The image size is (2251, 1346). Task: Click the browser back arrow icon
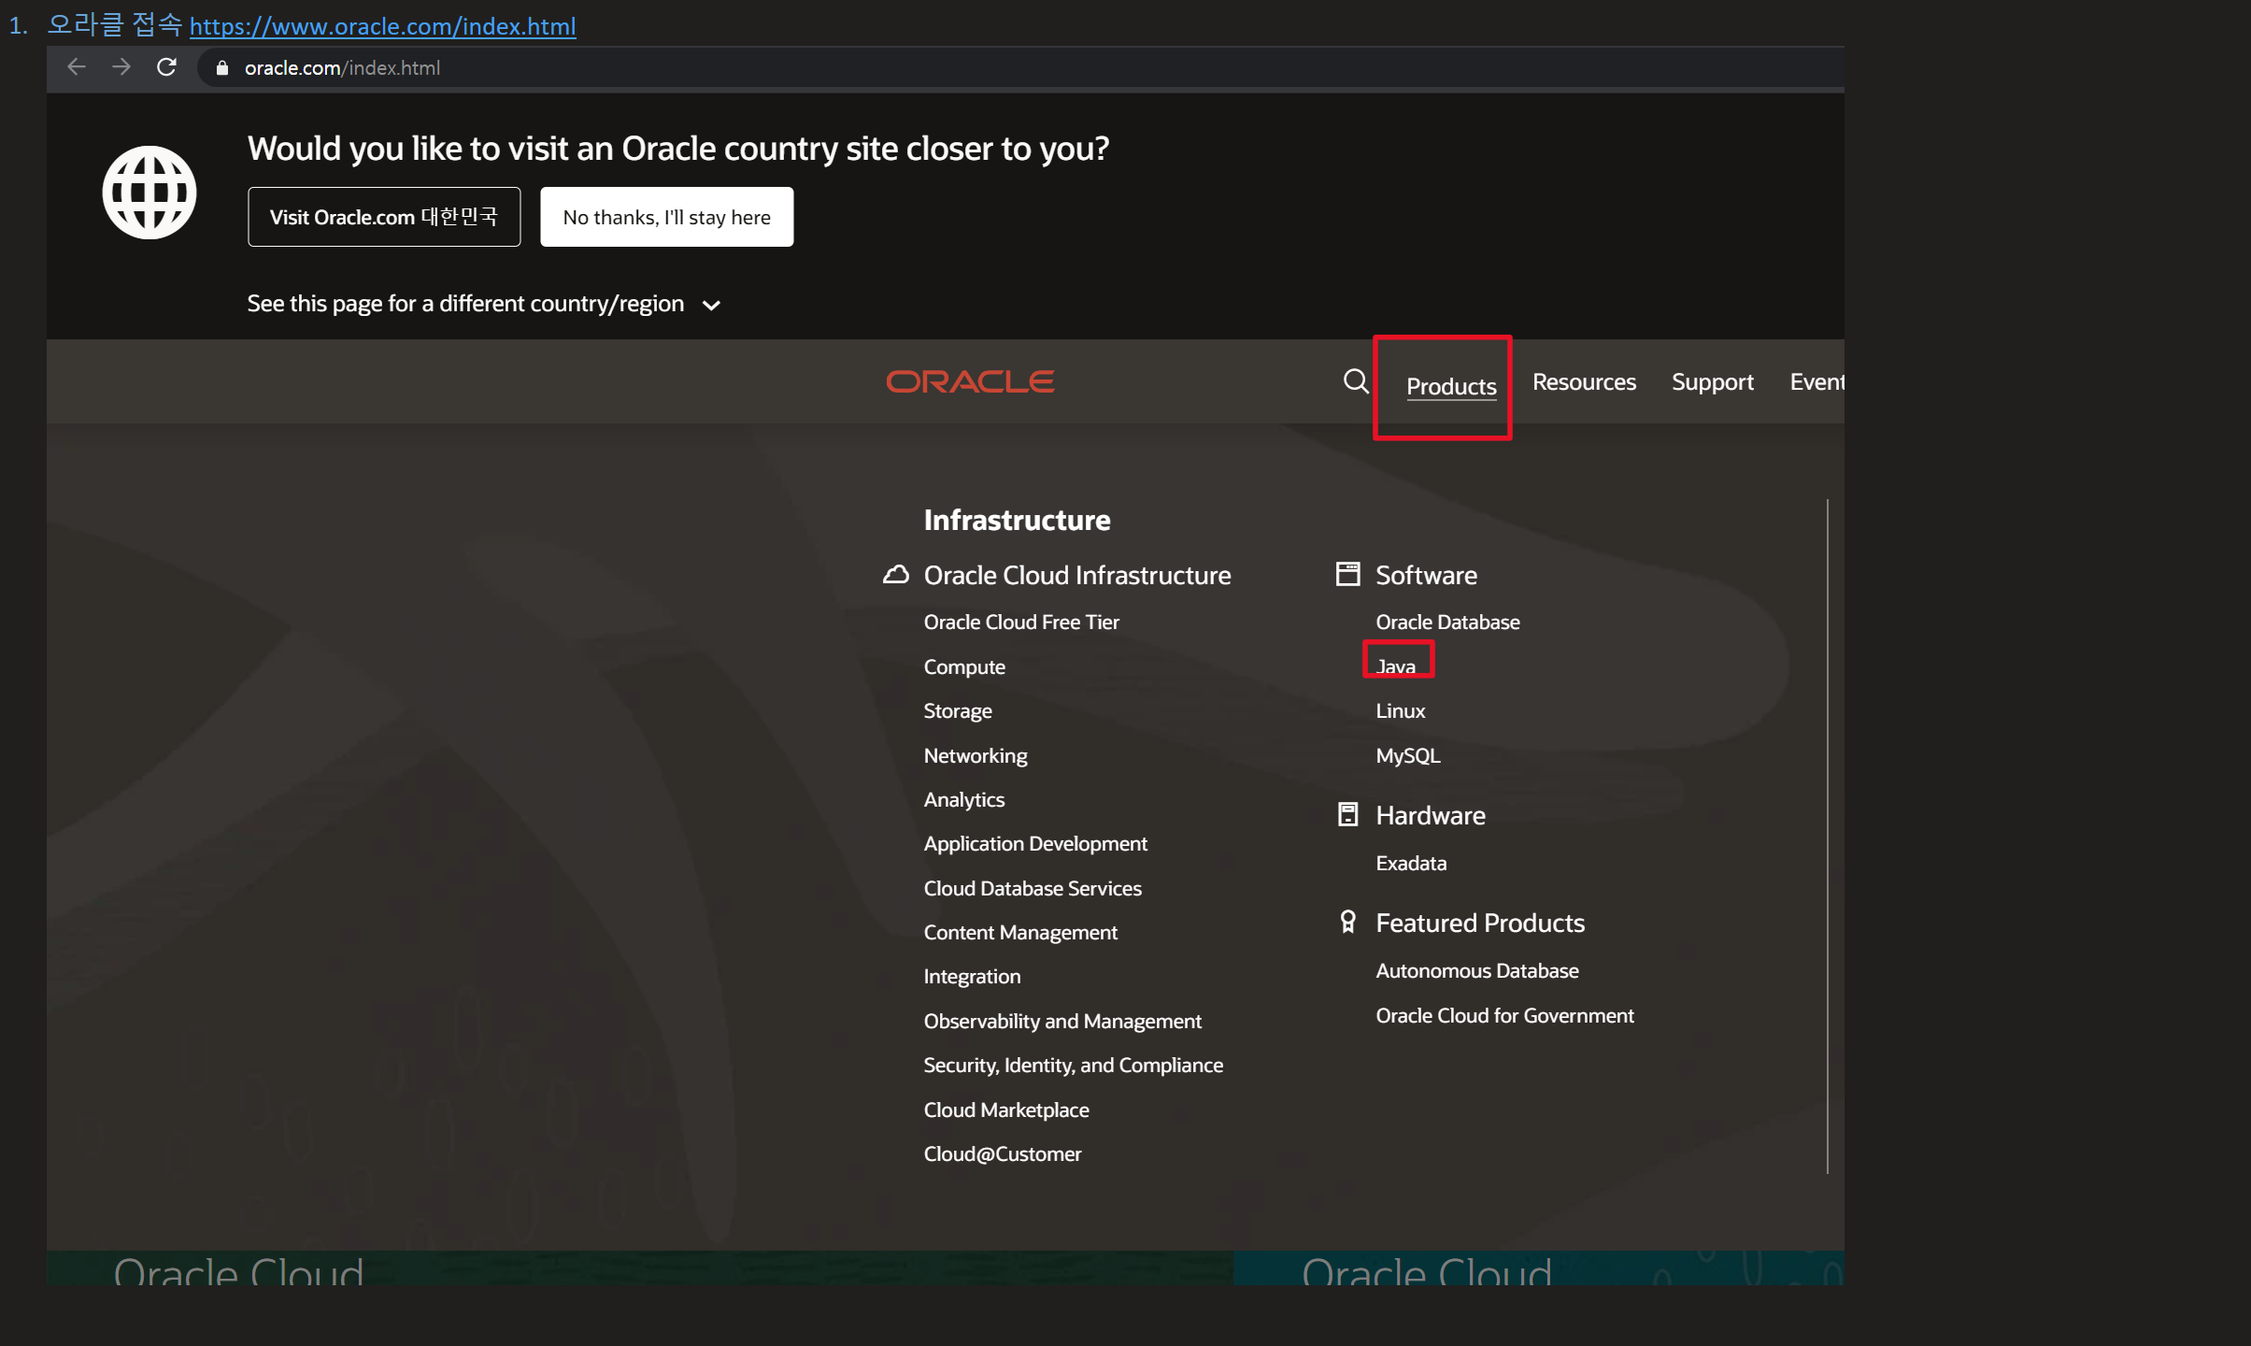[77, 67]
